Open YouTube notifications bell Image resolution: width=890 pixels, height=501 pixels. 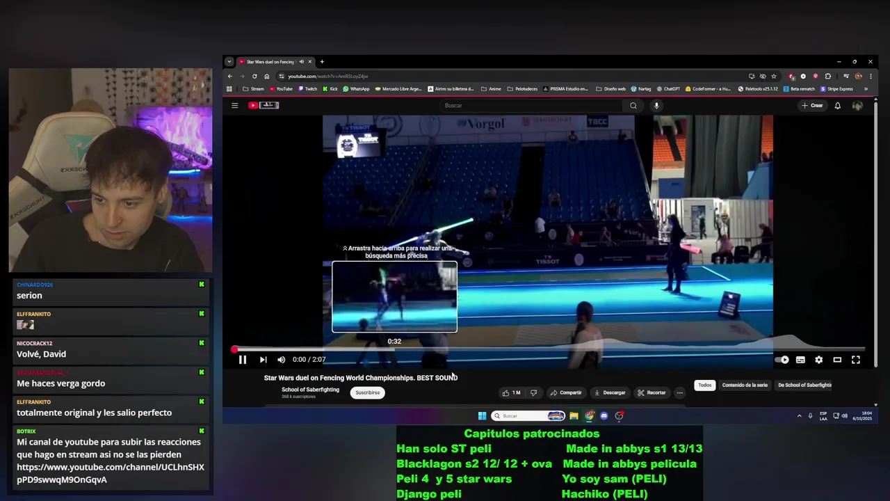click(838, 106)
